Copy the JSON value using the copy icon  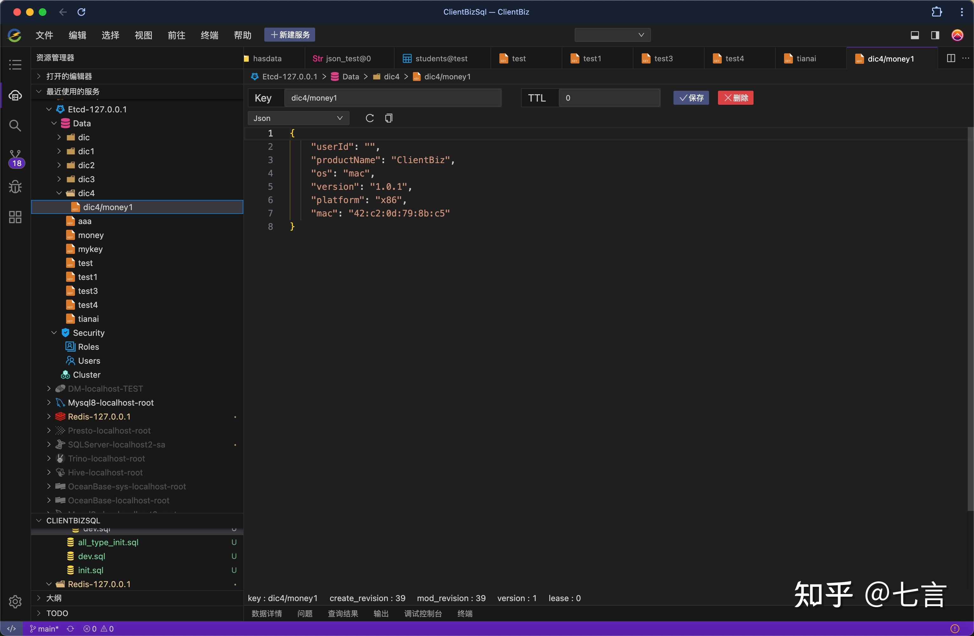[389, 118]
